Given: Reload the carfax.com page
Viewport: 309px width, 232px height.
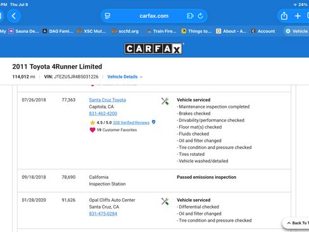Looking at the screenshot, I should coord(200,16).
